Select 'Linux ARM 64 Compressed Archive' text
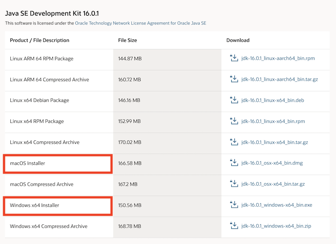The width and height of the screenshot is (336, 244). (49, 80)
